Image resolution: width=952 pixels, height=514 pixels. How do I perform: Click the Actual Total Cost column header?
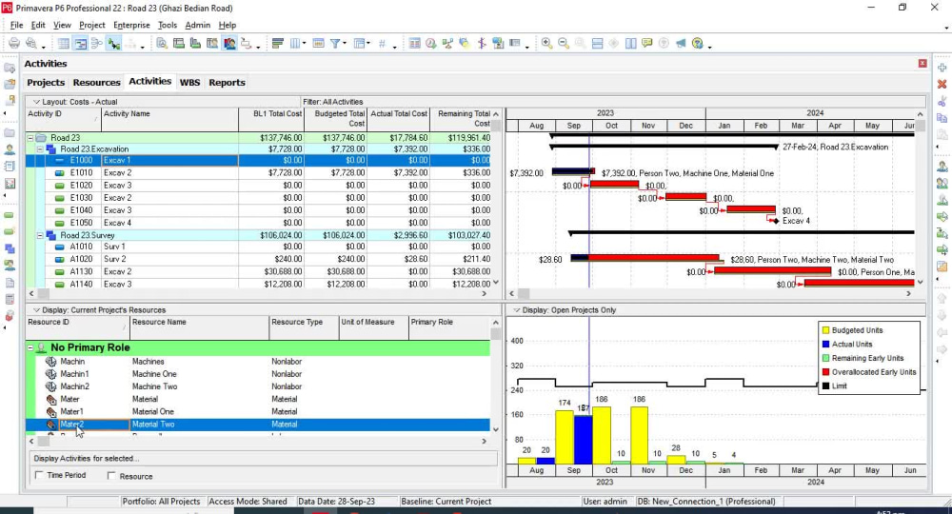(398, 119)
